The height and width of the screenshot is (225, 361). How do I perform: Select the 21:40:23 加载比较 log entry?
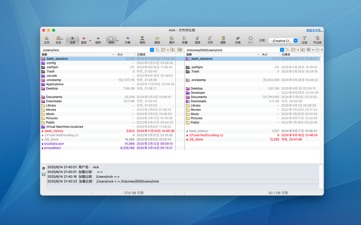(183, 181)
